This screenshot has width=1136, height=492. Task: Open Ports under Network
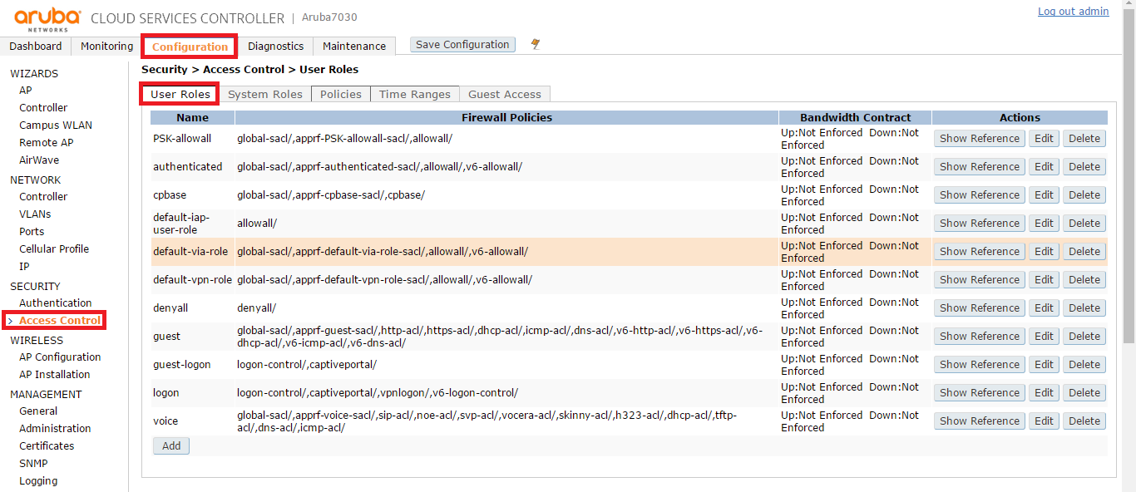[x=32, y=231]
